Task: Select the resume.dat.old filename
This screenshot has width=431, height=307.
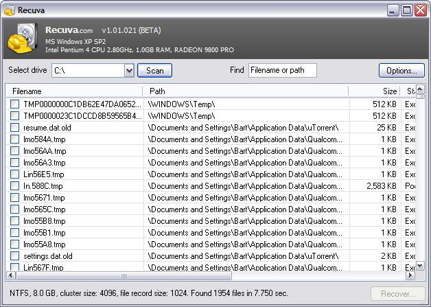Action: (47, 128)
